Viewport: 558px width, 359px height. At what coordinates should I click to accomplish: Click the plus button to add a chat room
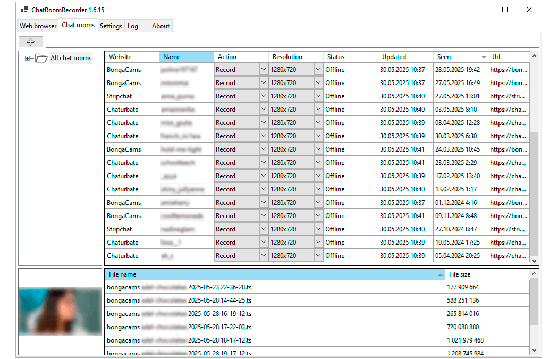point(30,42)
